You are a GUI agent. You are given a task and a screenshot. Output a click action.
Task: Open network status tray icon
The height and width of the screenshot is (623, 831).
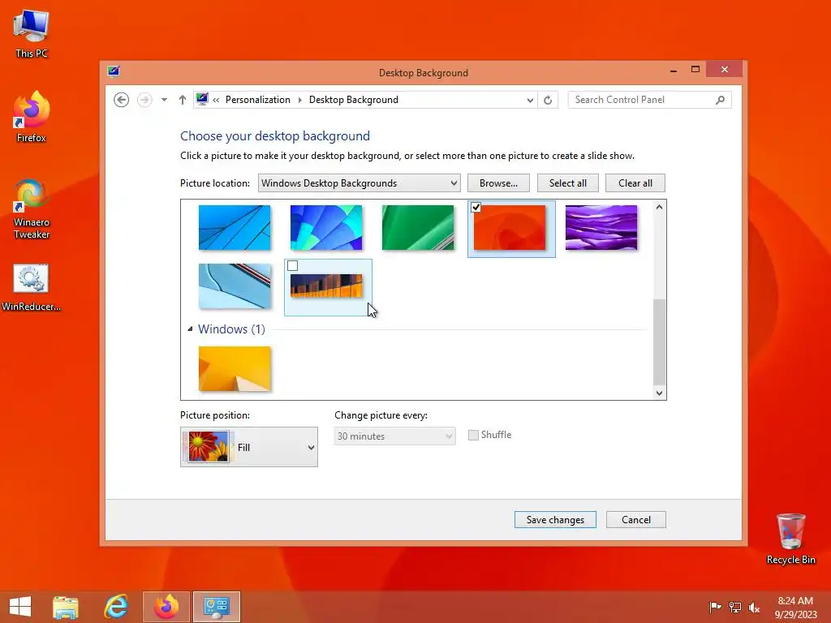pyautogui.click(x=734, y=607)
